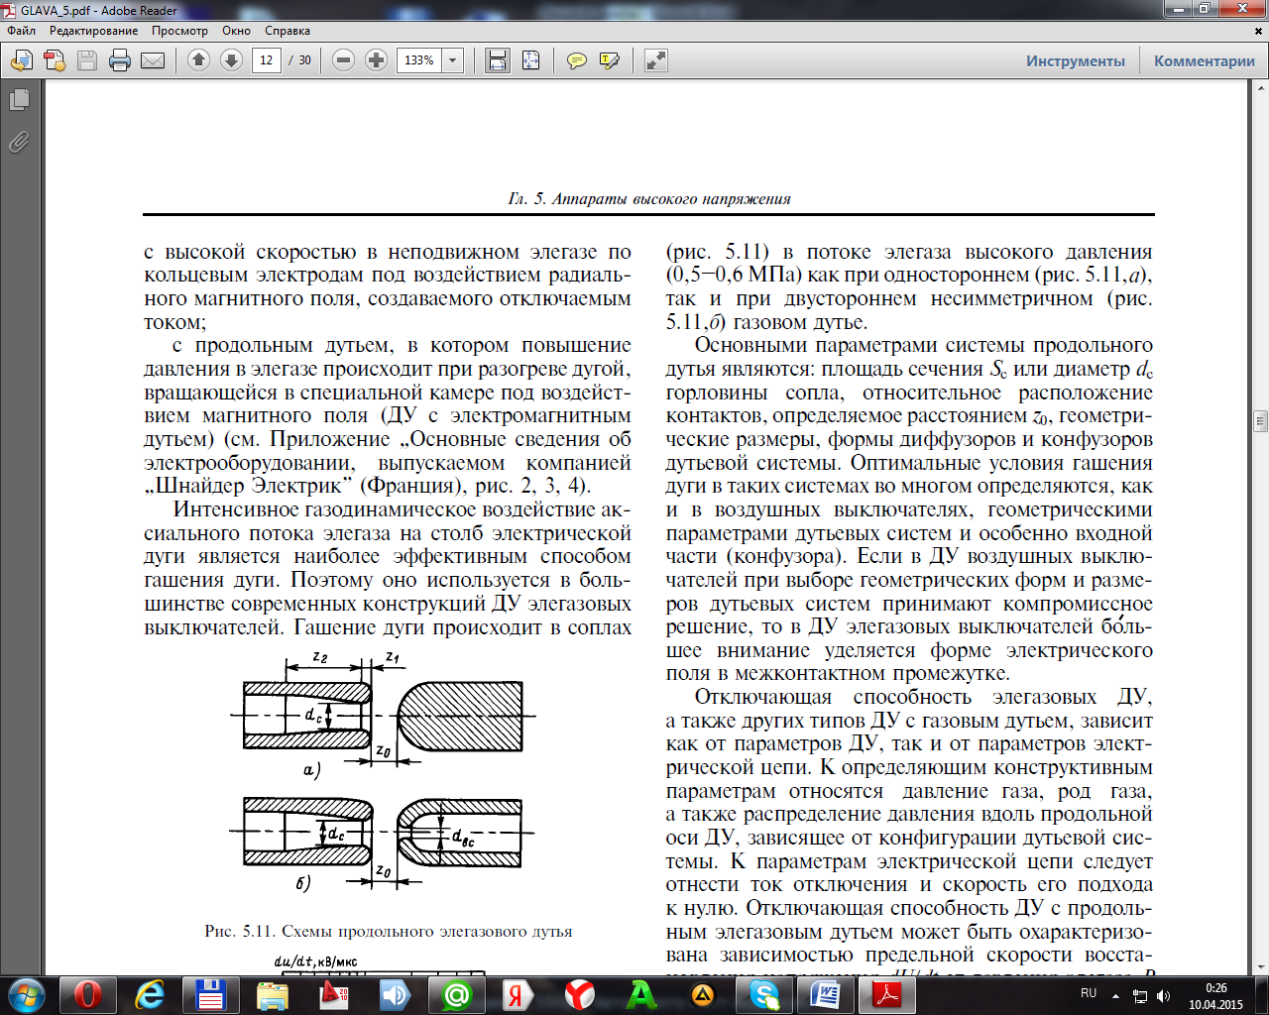1269x1015 pixels.
Task: Zoom out with the minus button
Action: tap(343, 60)
